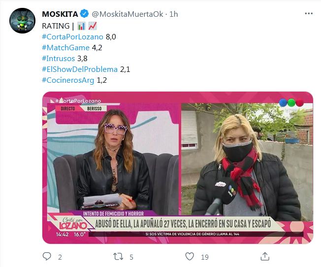Image resolution: width=321 pixels, height=267 pixels.
Task: Click the blue verified badge
Action: [84, 14]
